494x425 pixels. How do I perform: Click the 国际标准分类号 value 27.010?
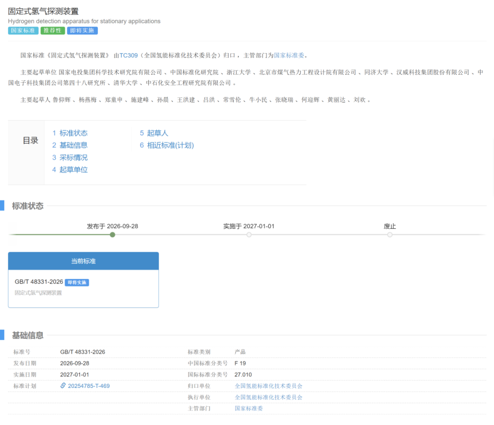[243, 375]
